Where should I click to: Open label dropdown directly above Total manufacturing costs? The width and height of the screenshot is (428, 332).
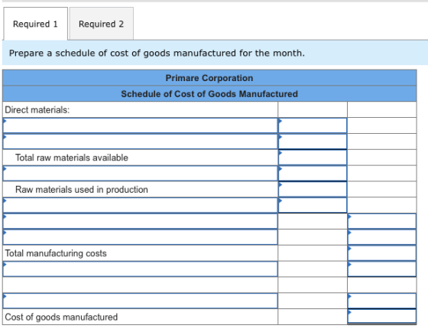pyautogui.click(x=141, y=237)
